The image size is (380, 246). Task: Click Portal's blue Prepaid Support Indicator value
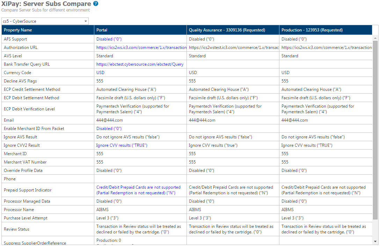(x=138, y=190)
